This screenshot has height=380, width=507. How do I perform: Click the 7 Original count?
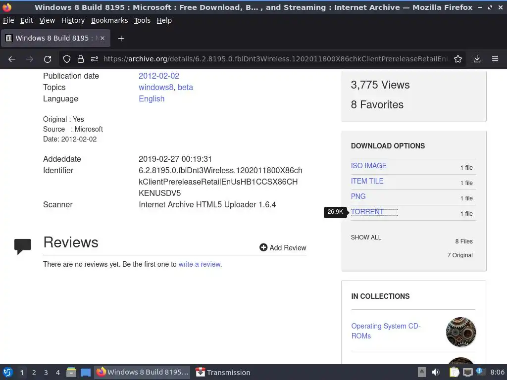[460, 255]
